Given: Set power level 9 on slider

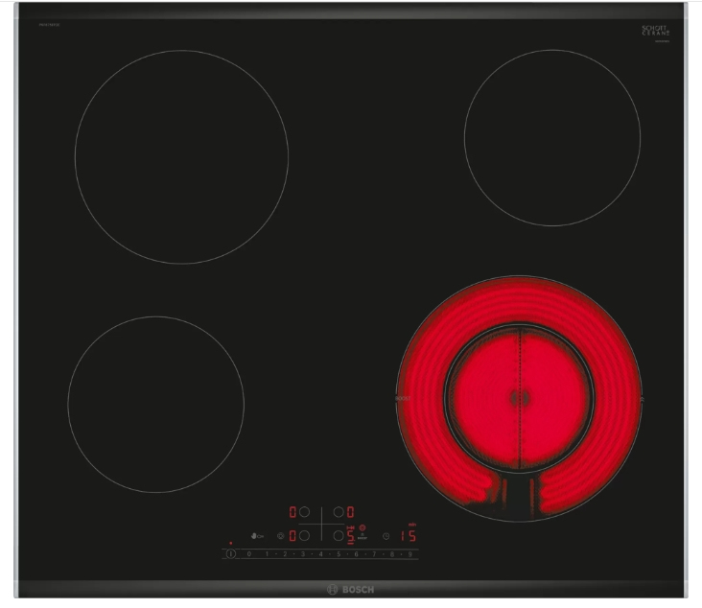Looking at the screenshot, I should 409,554.
